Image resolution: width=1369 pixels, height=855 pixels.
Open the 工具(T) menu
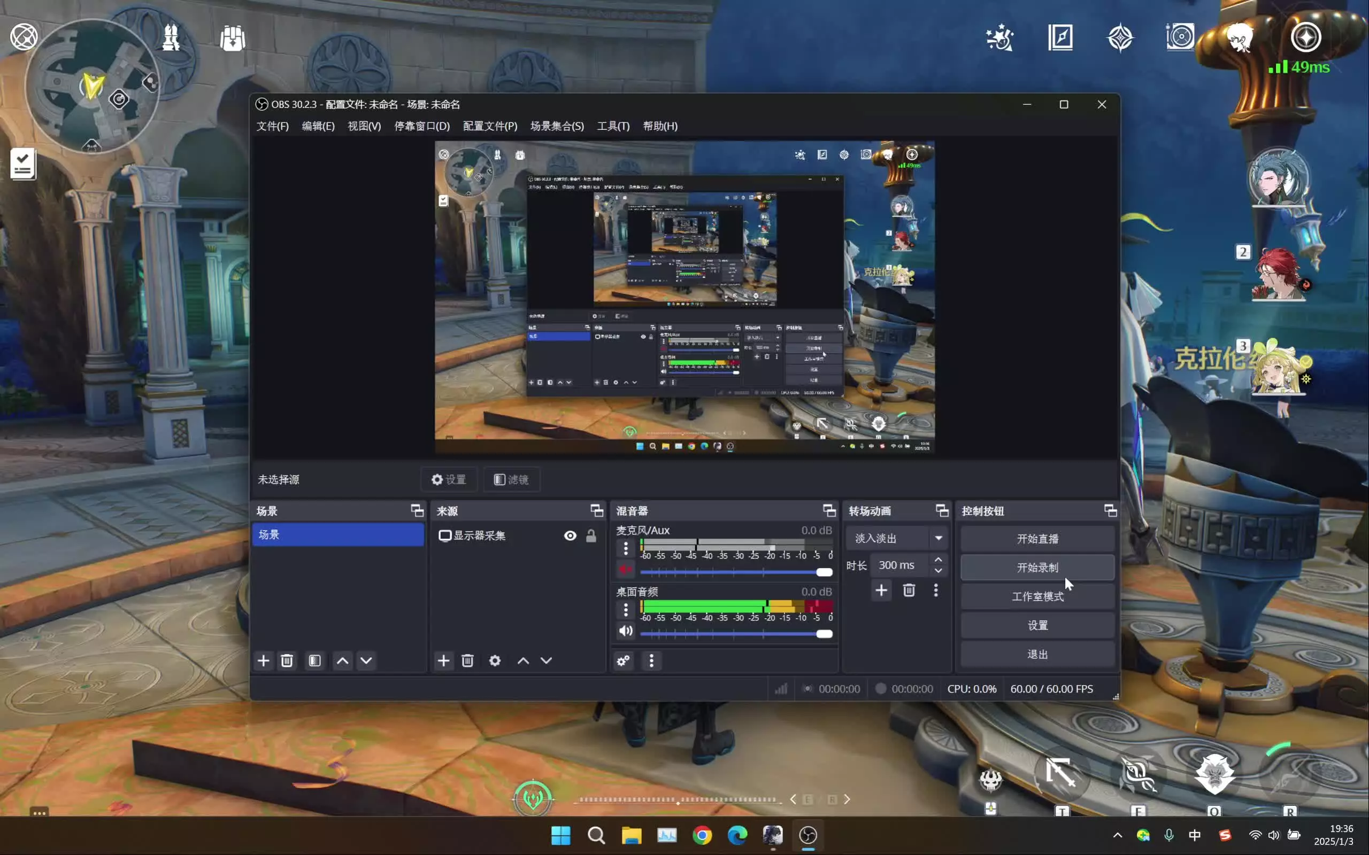pos(613,126)
